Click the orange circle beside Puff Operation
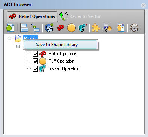Viewport: 148px width, 137px height. tap(43, 61)
